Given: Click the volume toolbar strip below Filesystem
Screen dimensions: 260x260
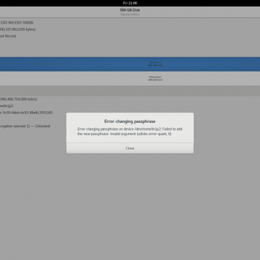Looking at the screenshot, I should 130,91.
